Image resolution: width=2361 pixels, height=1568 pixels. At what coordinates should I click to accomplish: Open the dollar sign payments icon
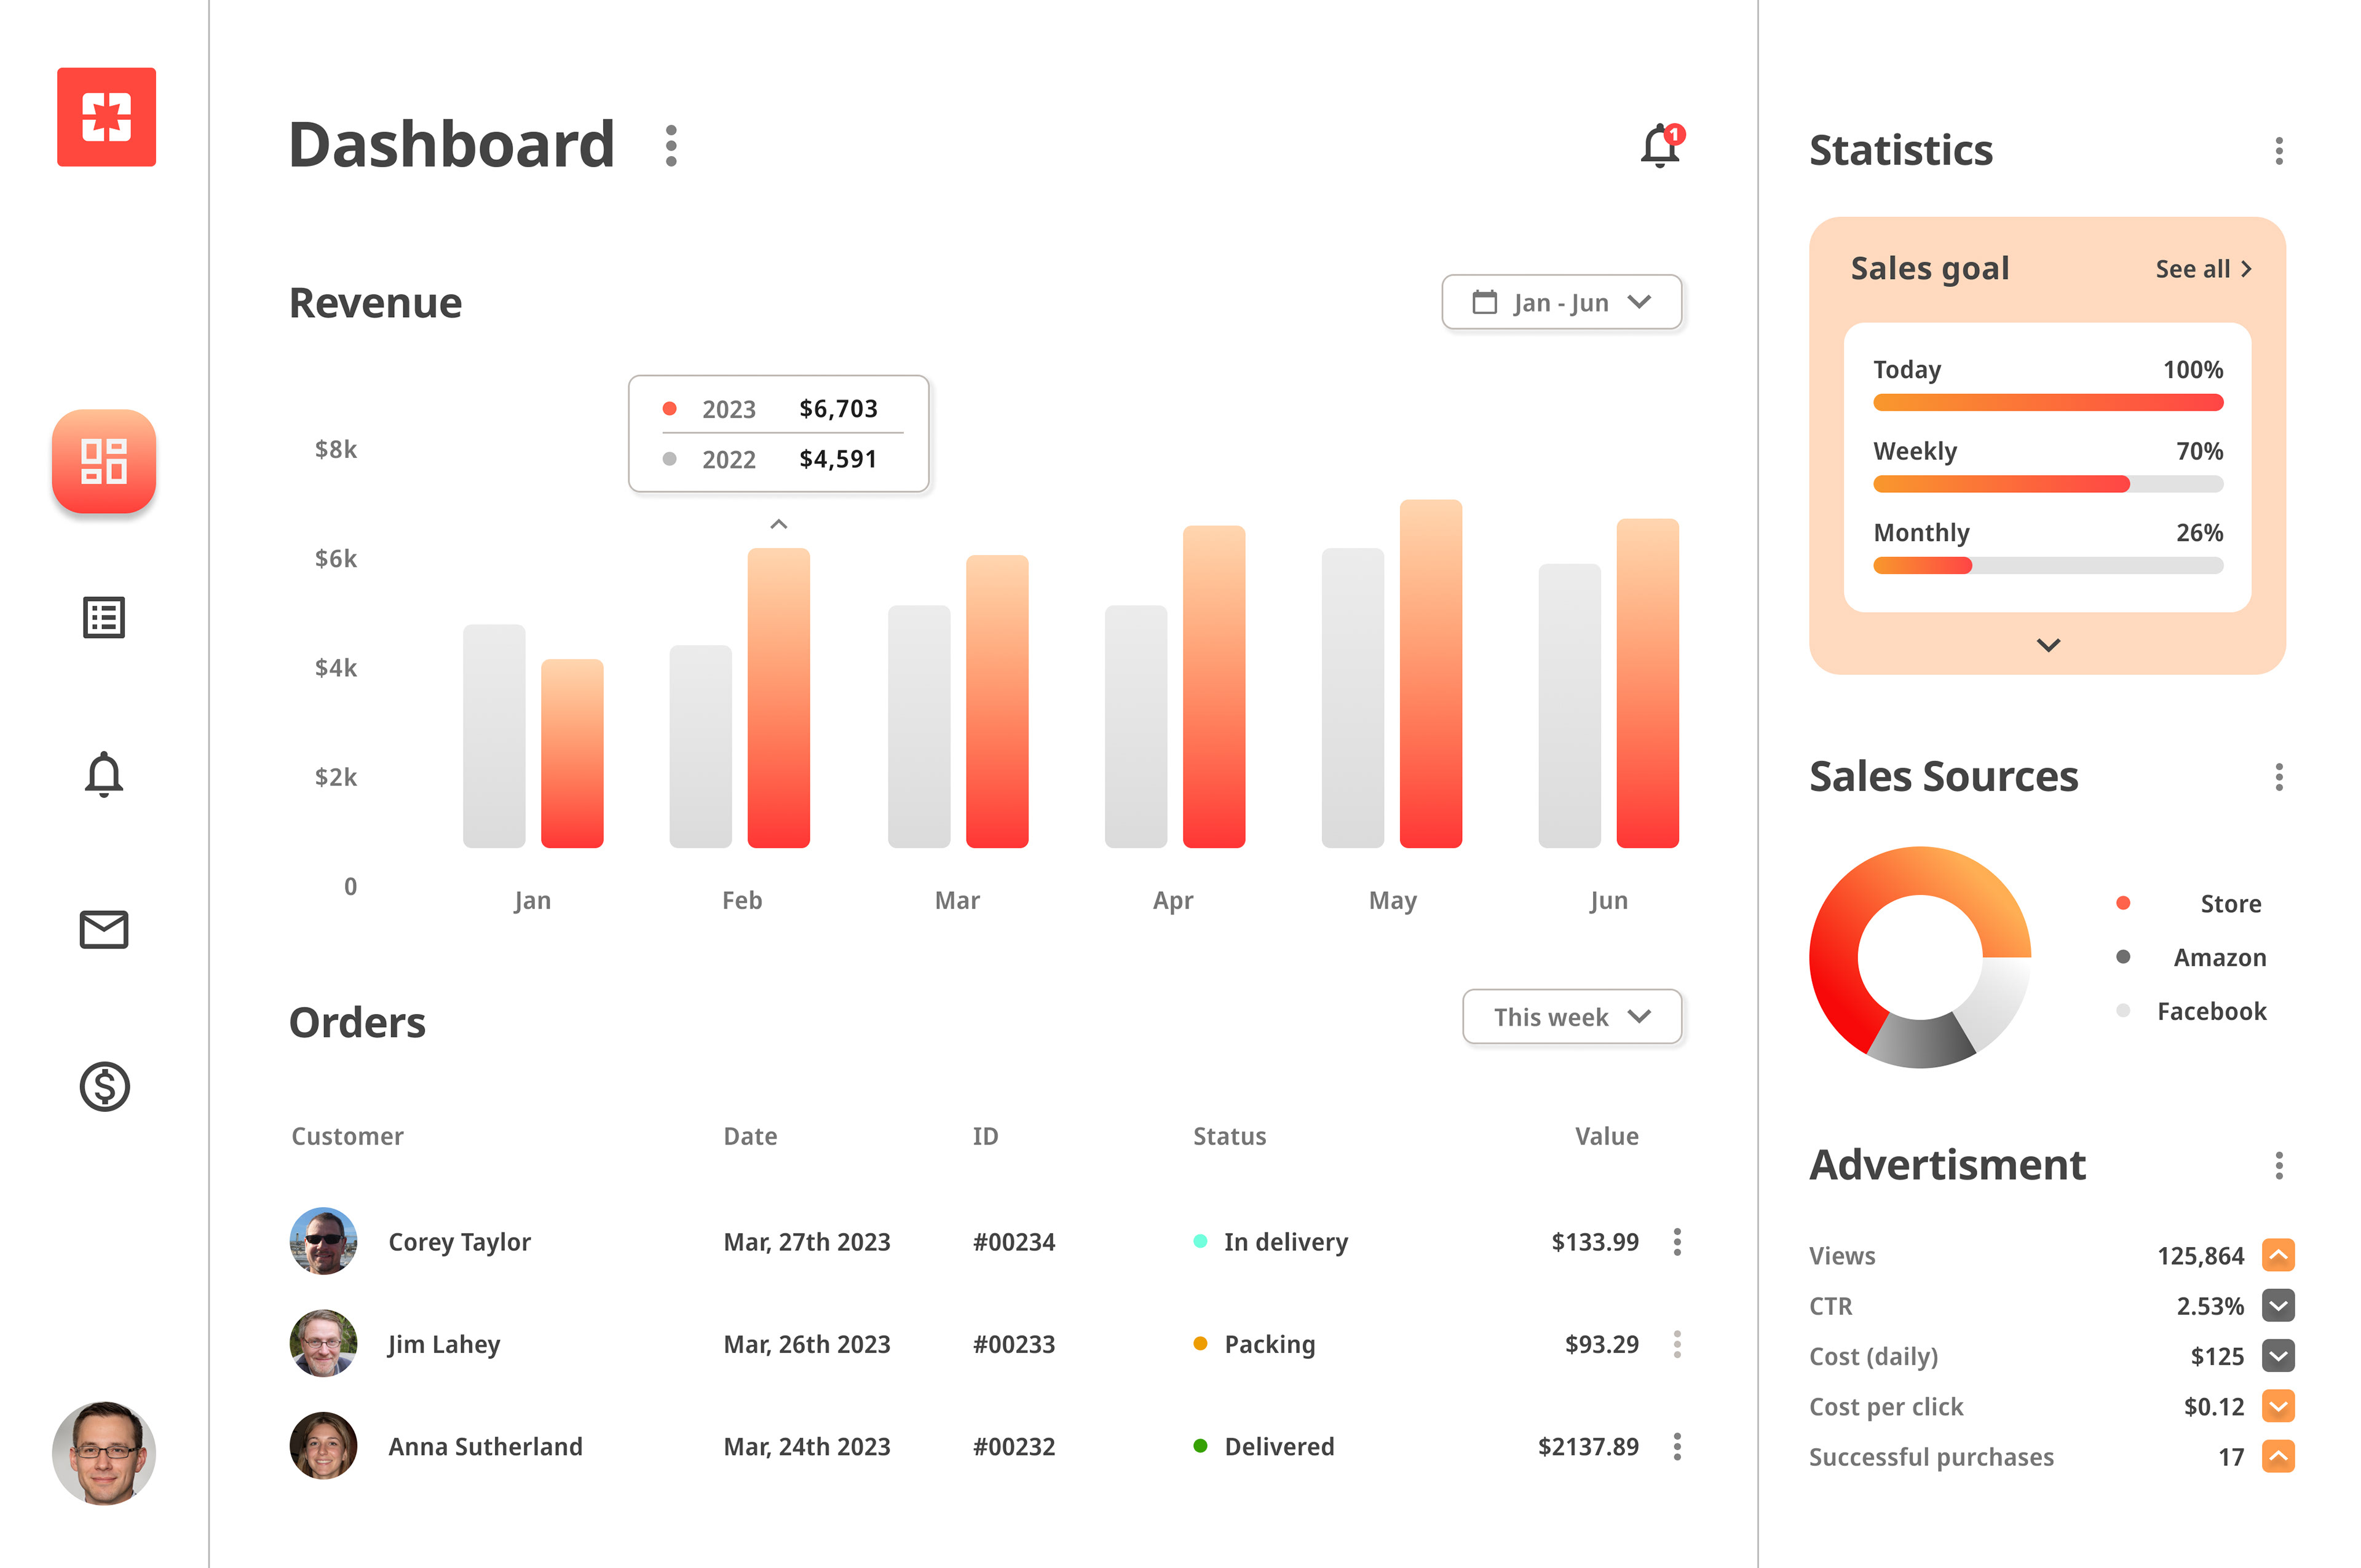click(x=104, y=1086)
